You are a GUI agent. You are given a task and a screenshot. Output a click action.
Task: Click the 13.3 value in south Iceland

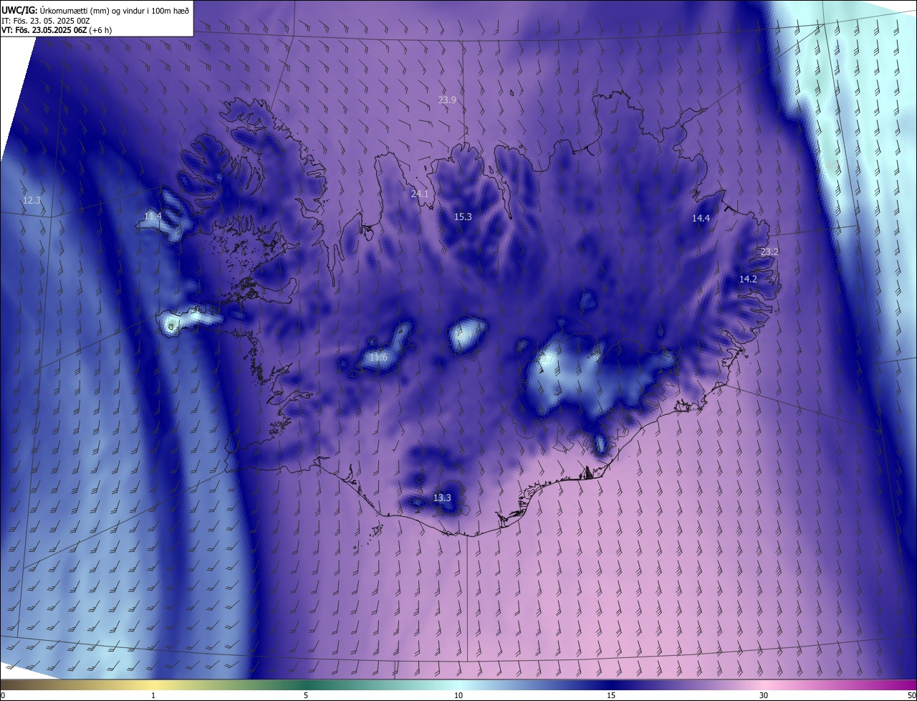[x=443, y=497]
